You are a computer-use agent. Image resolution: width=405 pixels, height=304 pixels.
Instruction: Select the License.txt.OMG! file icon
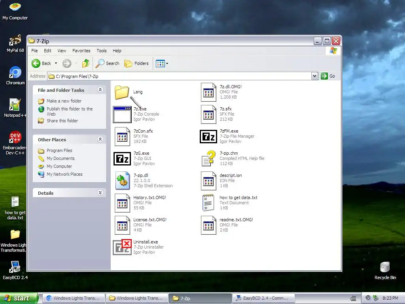(122, 225)
